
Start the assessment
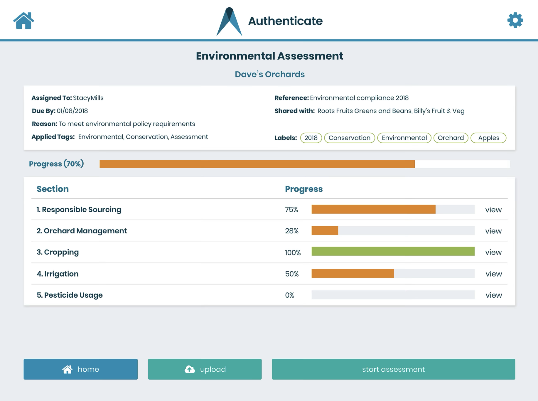[x=393, y=369]
